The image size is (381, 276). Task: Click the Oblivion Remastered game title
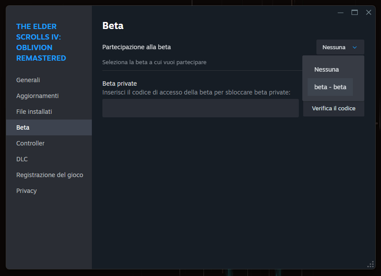pos(41,42)
